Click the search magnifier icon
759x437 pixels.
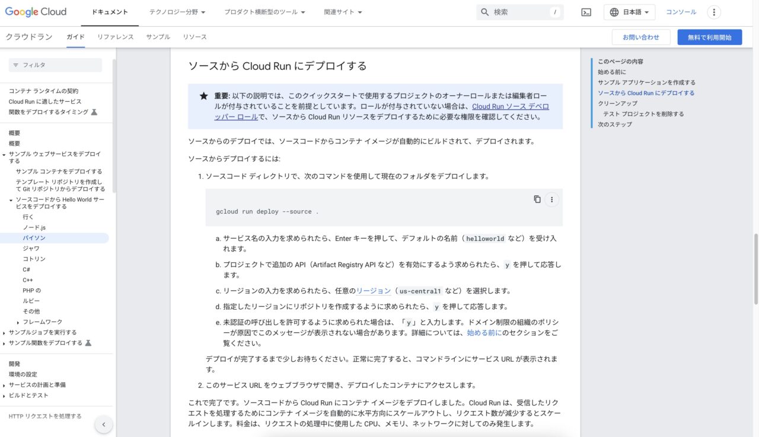tap(485, 12)
